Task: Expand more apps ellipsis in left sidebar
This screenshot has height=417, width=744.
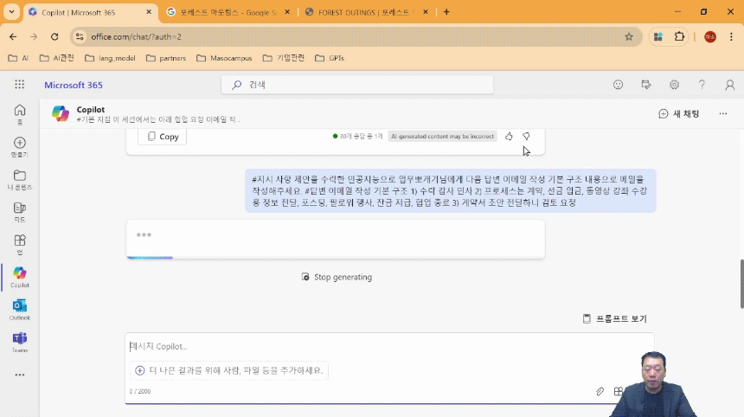Action: [x=19, y=375]
